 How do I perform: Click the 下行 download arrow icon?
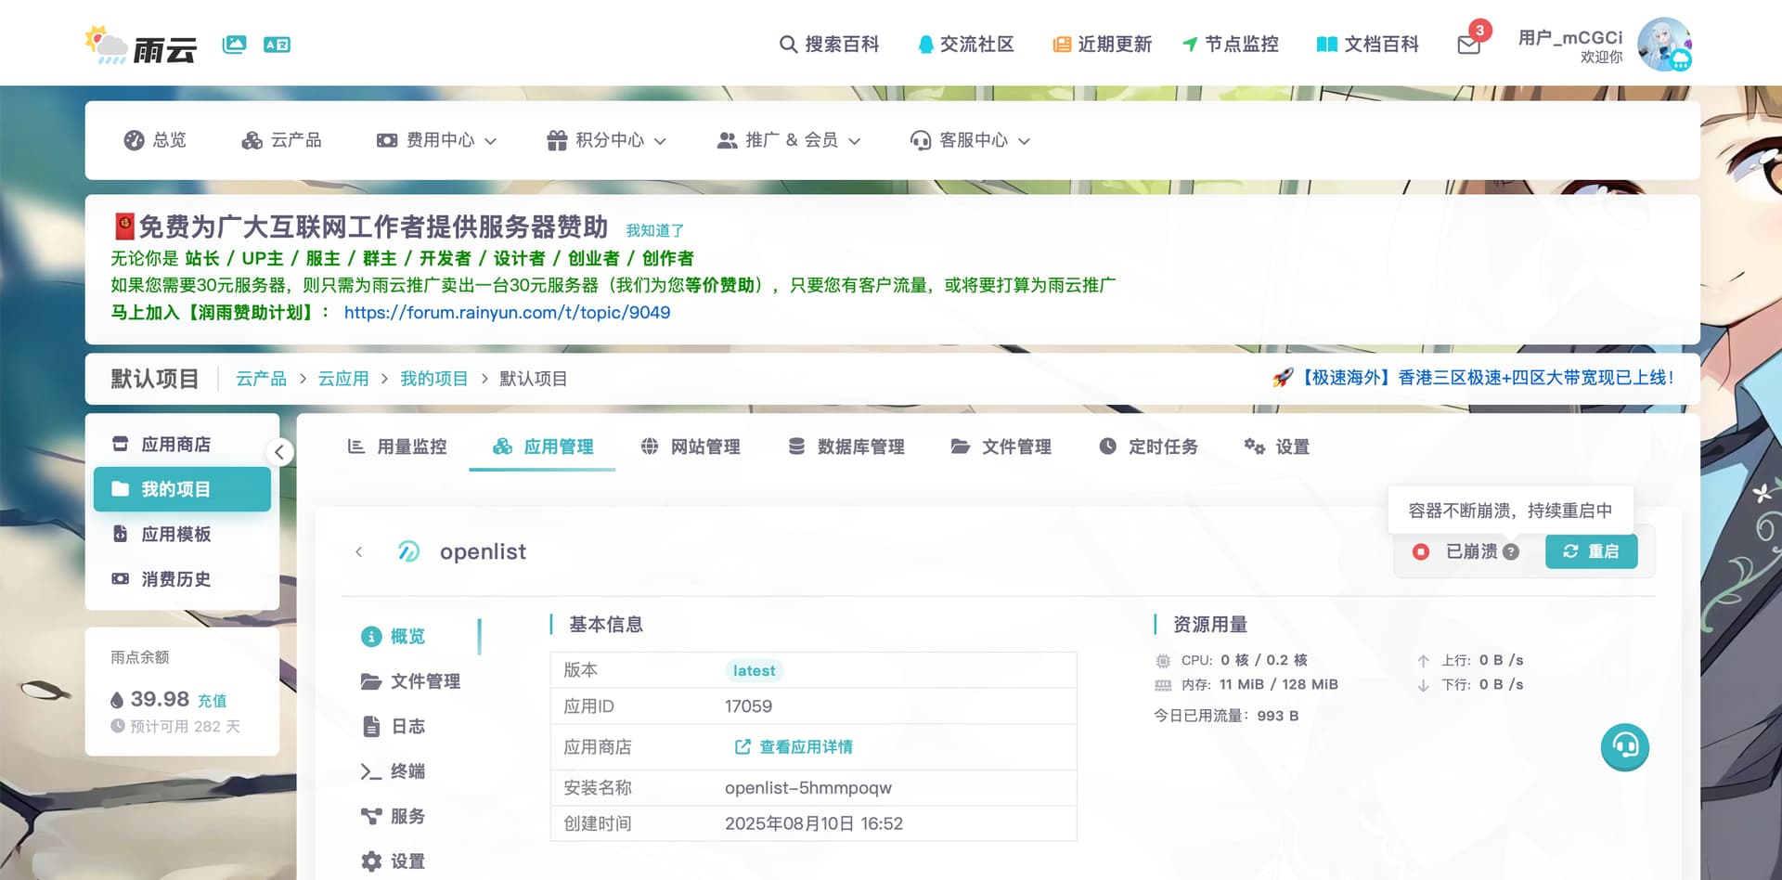(1423, 685)
